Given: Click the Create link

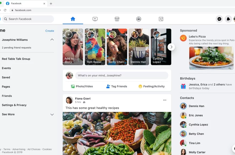Looking at the screenshot, I should click(x=50, y=31).
